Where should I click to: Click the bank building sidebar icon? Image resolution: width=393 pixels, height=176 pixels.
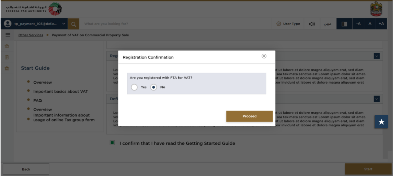(7, 68)
